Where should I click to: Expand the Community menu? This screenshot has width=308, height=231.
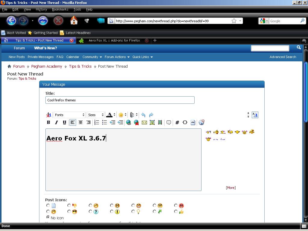pos(92,57)
